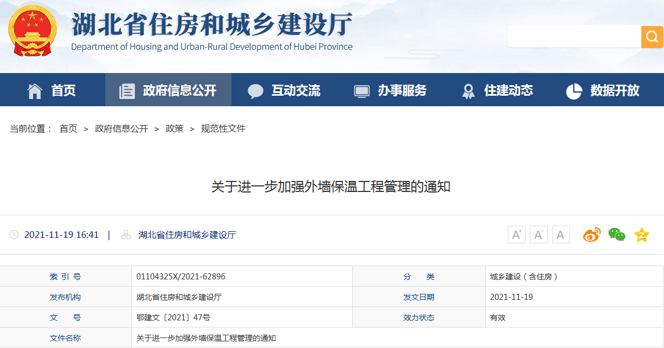Click the 湖北省住房和城乡建设厅 source link
664x348 pixels.
click(x=188, y=234)
